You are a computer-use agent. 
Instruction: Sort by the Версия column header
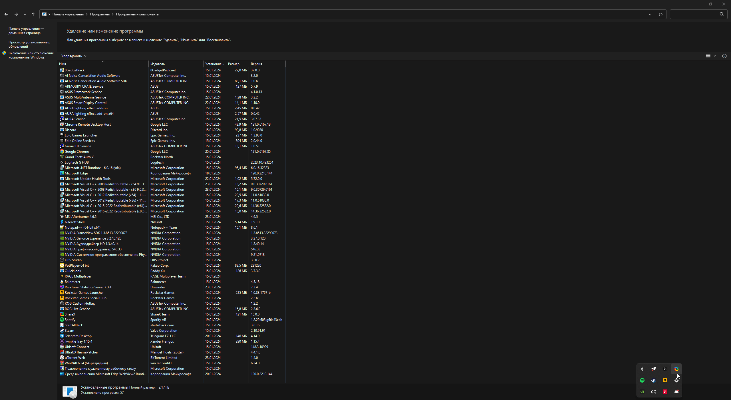[x=267, y=64]
